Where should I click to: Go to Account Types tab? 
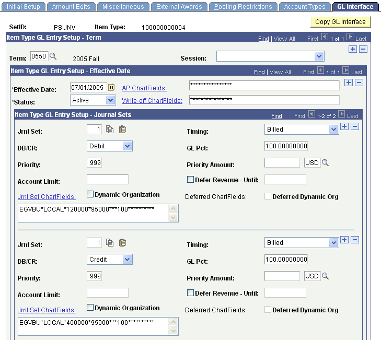tap(305, 7)
